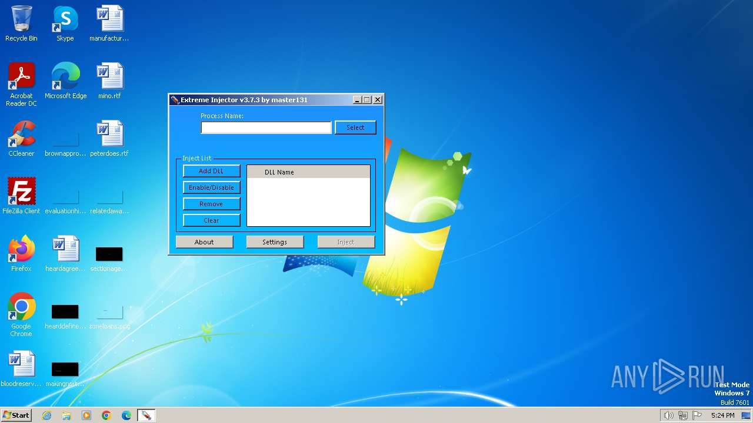The image size is (753, 423).
Task: Launch Chrome from the taskbar
Action: point(106,415)
